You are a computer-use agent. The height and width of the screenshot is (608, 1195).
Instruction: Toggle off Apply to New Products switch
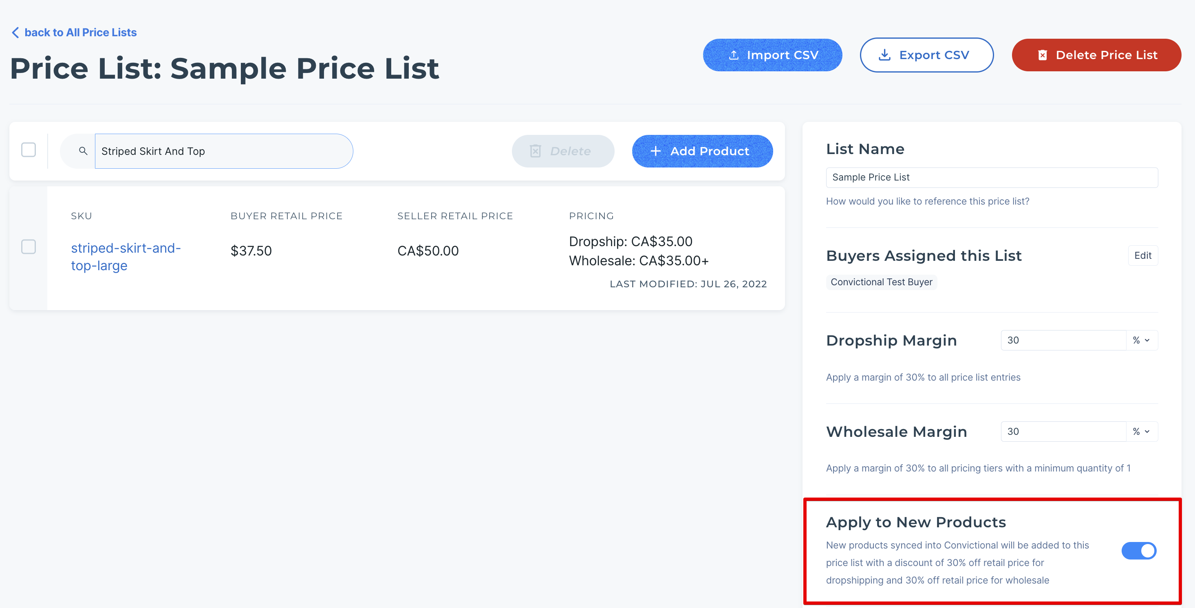tap(1138, 551)
